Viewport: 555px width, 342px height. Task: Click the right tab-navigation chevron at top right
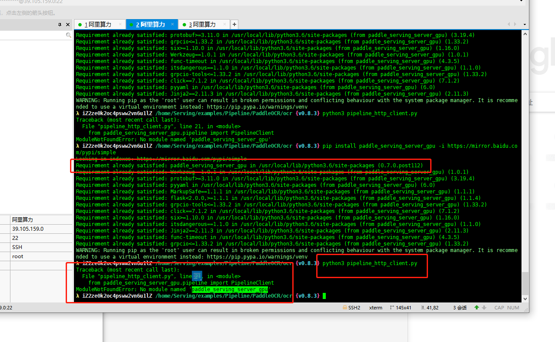click(x=515, y=24)
